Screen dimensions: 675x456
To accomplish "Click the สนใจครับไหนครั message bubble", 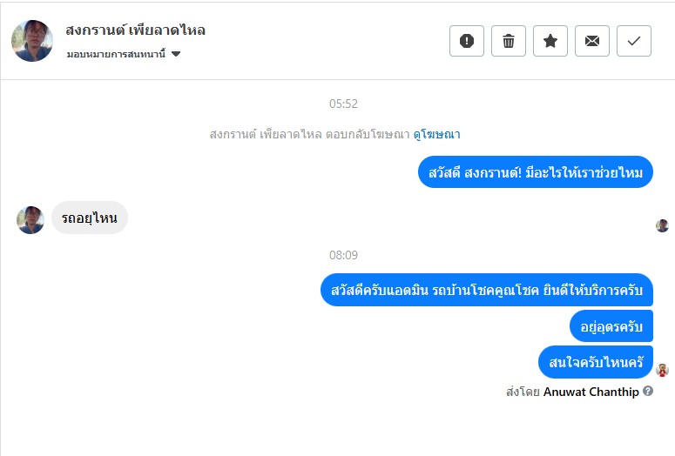I will pos(596,362).
